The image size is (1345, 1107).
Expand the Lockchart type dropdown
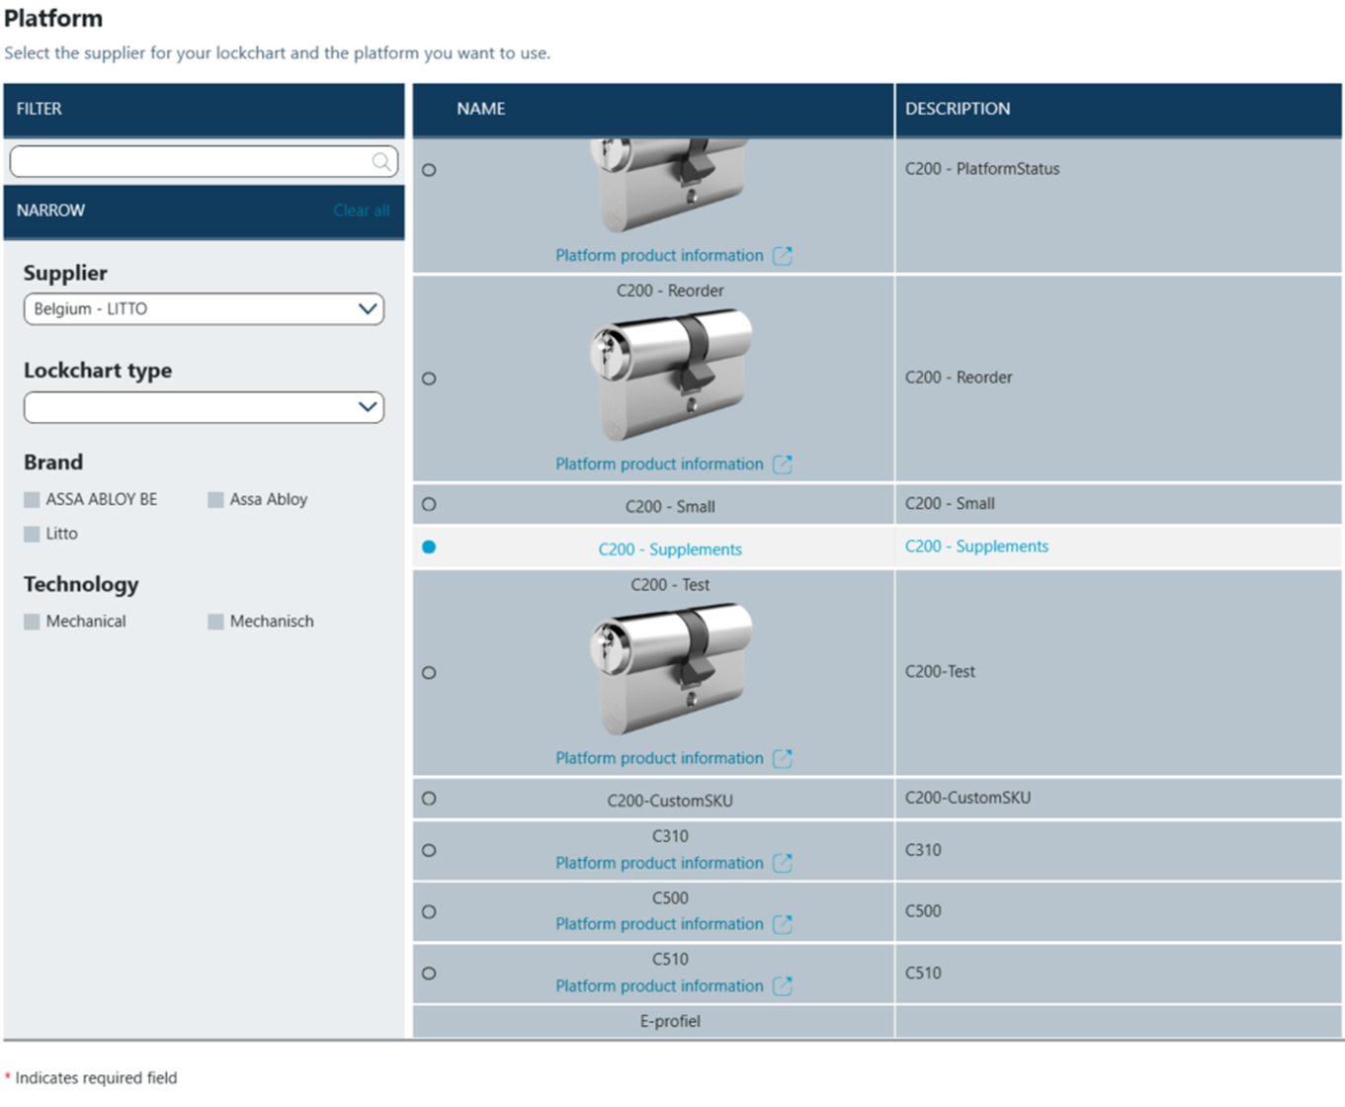pyautogui.click(x=204, y=407)
